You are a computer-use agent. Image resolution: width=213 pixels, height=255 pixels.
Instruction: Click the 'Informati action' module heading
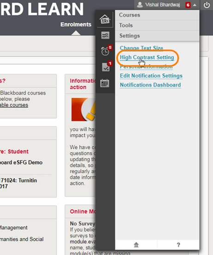pos(83,84)
